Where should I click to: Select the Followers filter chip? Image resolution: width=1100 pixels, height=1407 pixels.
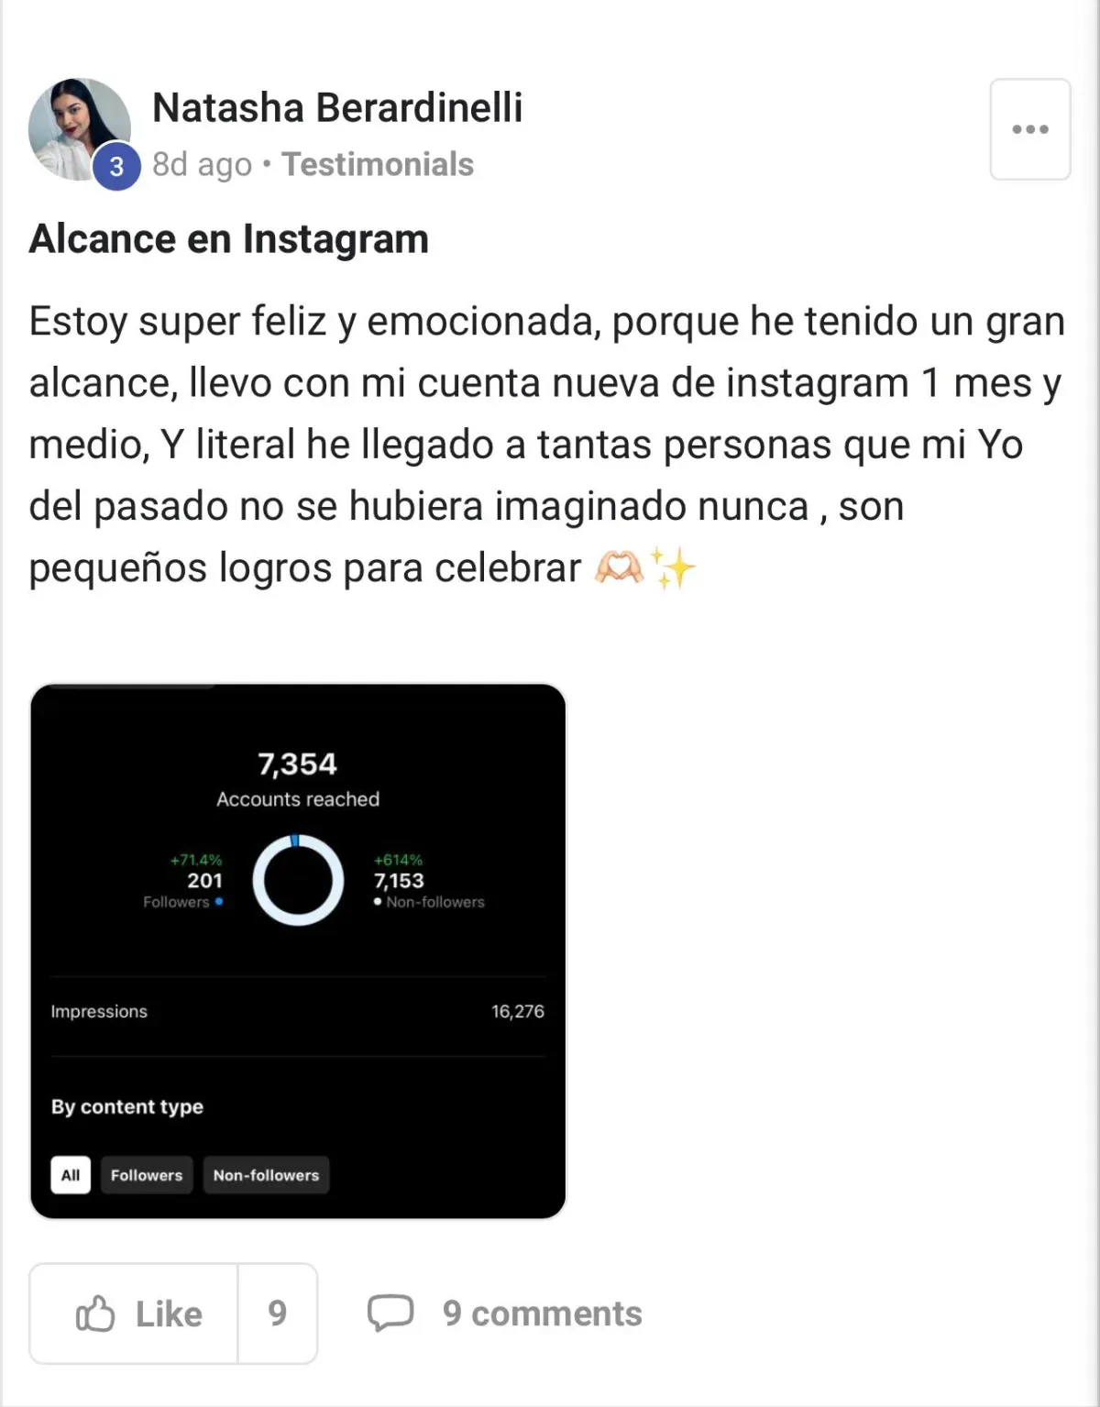point(147,1175)
